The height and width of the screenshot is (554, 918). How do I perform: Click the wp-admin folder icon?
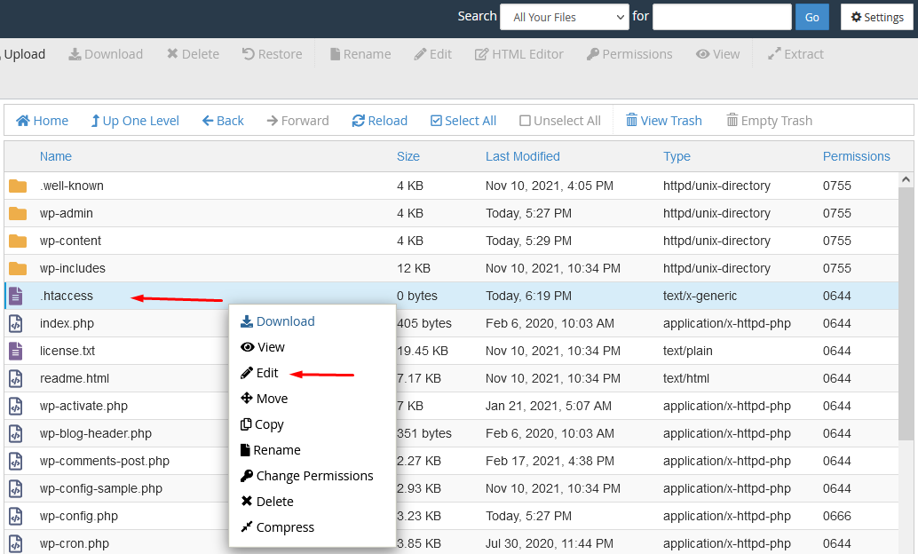pyautogui.click(x=18, y=214)
